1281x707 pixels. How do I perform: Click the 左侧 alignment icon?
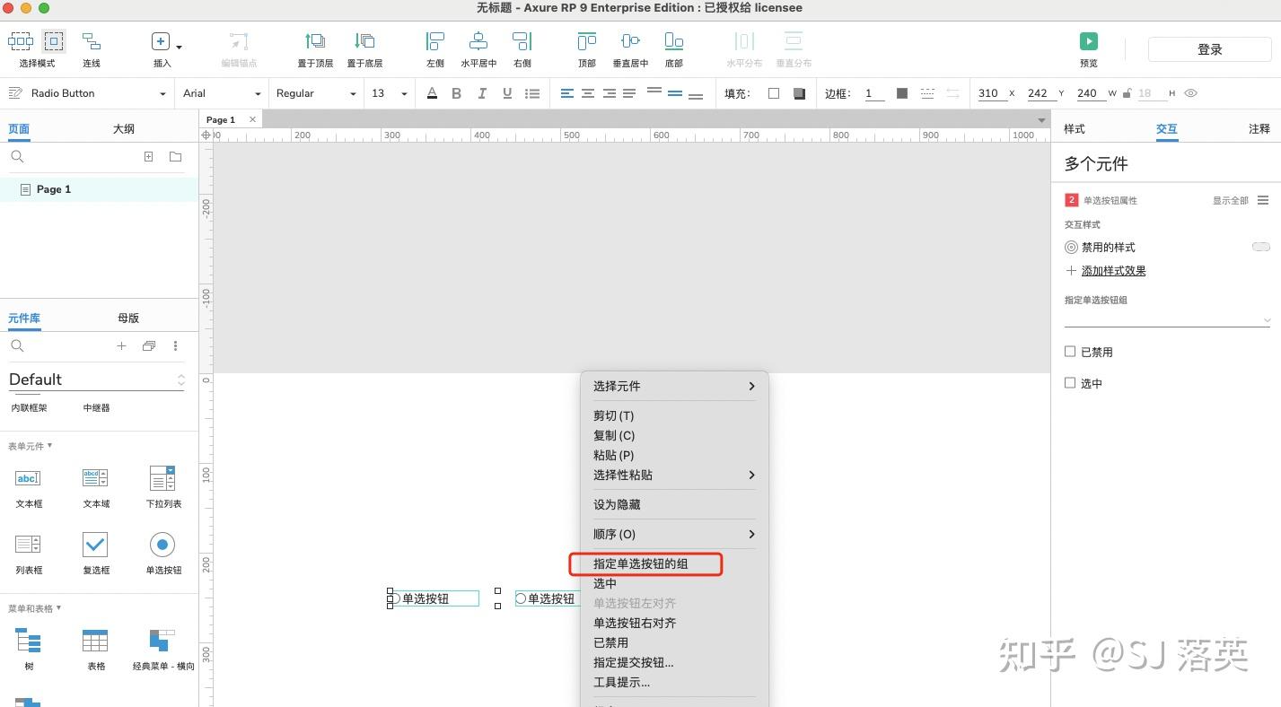click(434, 41)
